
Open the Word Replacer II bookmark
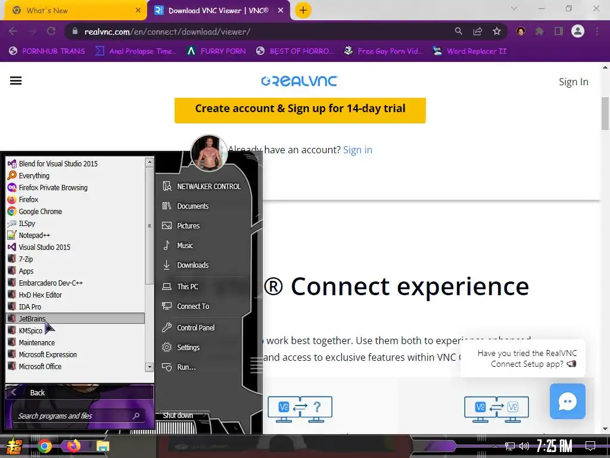click(469, 51)
